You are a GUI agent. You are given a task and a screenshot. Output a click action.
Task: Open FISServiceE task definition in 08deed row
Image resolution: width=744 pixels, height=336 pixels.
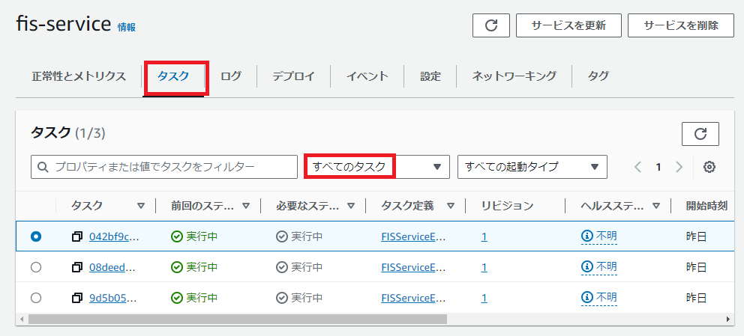[413, 267]
